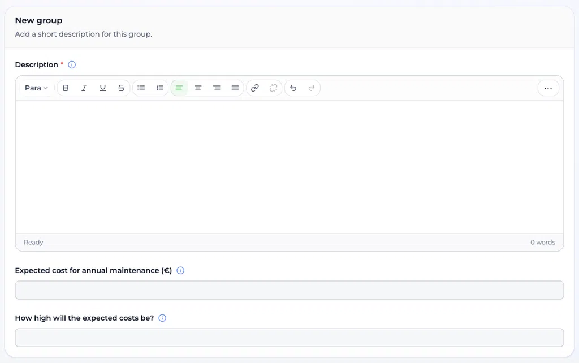This screenshot has height=363, width=579.
Task: Insert a bulleted list
Action: [x=141, y=88]
